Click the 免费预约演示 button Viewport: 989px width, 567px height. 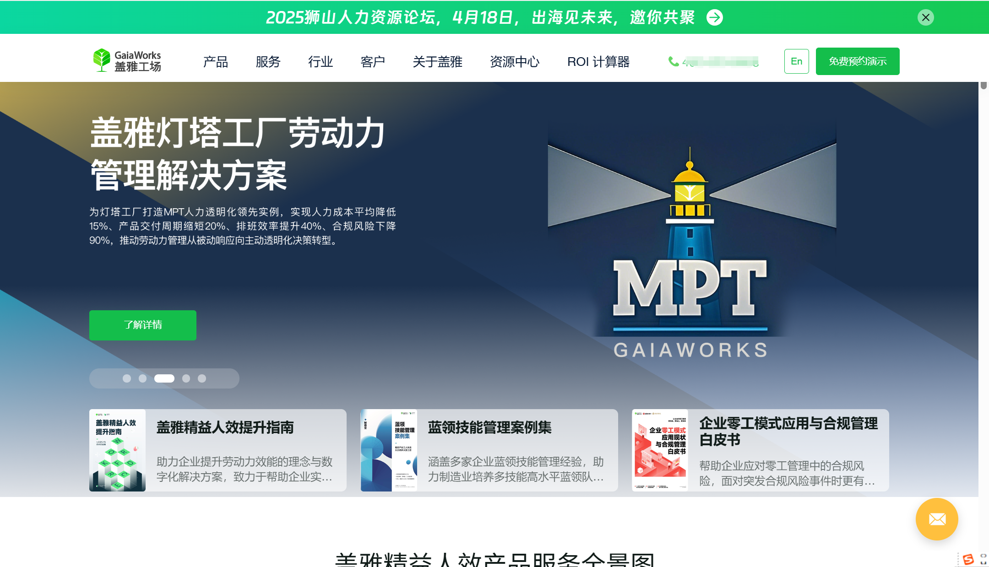point(857,61)
